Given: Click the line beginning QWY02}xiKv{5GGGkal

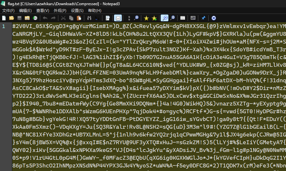Looking at the screenshot, I should coord(149,150).
